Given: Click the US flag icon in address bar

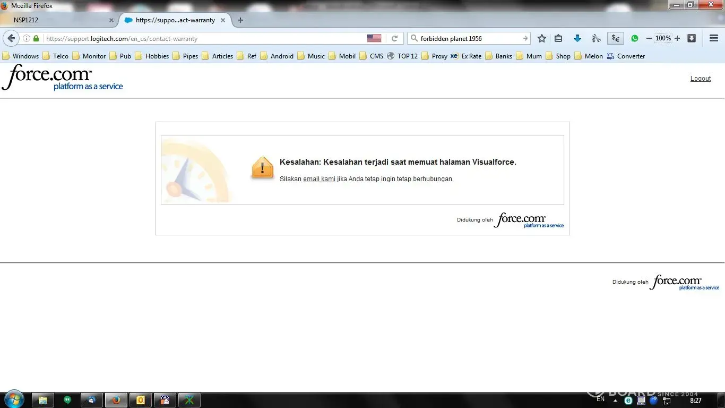Looking at the screenshot, I should pos(374,38).
